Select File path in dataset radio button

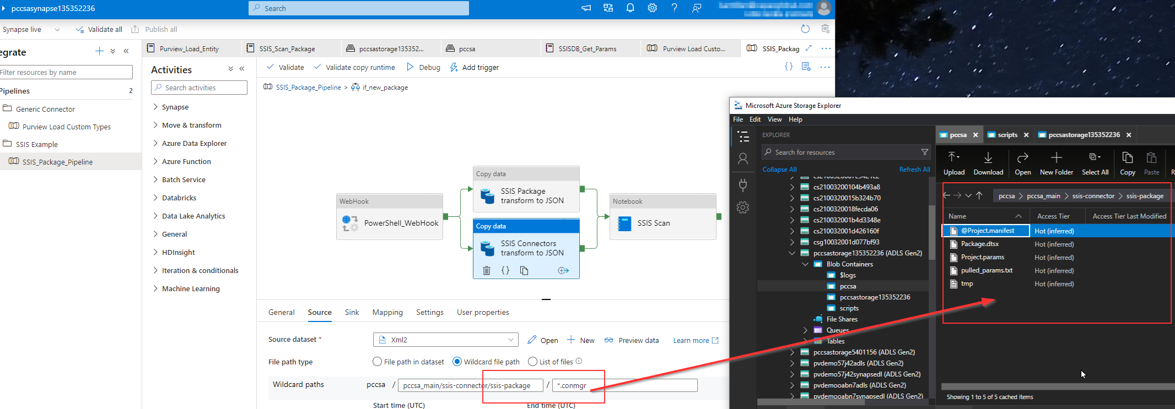pos(377,362)
